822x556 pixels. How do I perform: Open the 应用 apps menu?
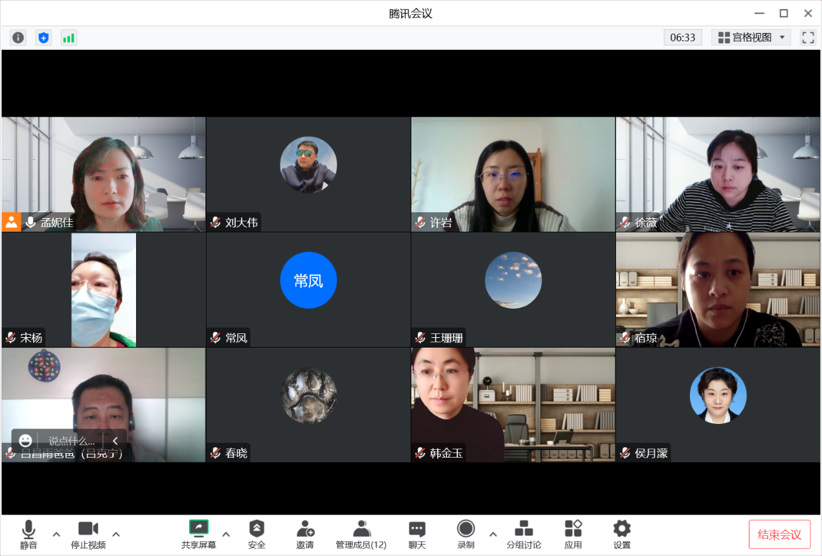pyautogui.click(x=573, y=535)
